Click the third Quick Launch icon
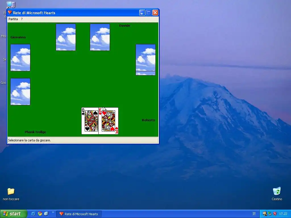Screen dimensions: 291x218 tap(46, 214)
